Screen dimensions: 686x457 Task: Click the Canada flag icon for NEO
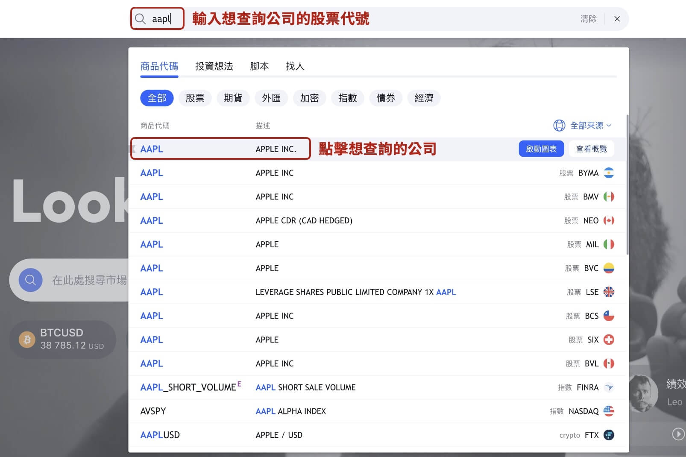click(x=609, y=221)
